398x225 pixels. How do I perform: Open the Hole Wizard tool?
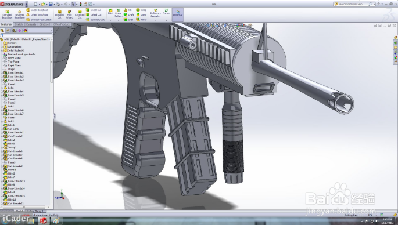pos(69,14)
